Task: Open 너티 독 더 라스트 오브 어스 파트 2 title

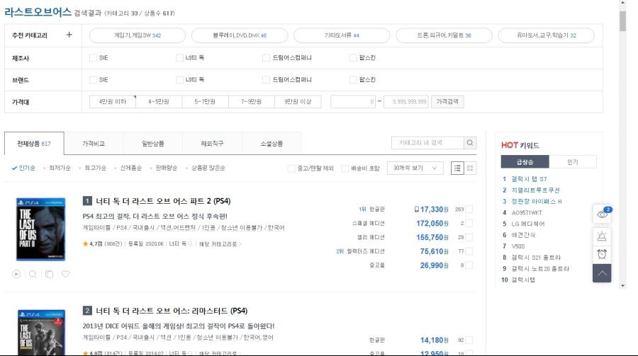Action: tap(163, 201)
